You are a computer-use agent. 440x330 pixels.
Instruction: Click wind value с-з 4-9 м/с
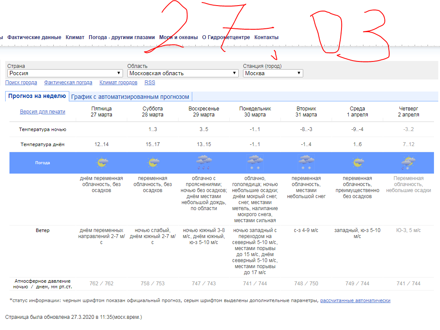306,230
